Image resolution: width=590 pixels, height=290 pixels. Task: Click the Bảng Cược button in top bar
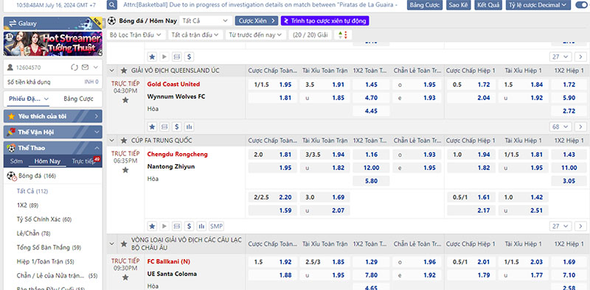point(425,5)
